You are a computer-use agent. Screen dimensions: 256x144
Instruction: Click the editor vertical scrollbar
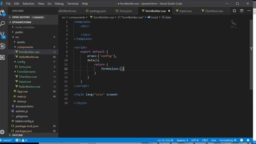point(251,54)
